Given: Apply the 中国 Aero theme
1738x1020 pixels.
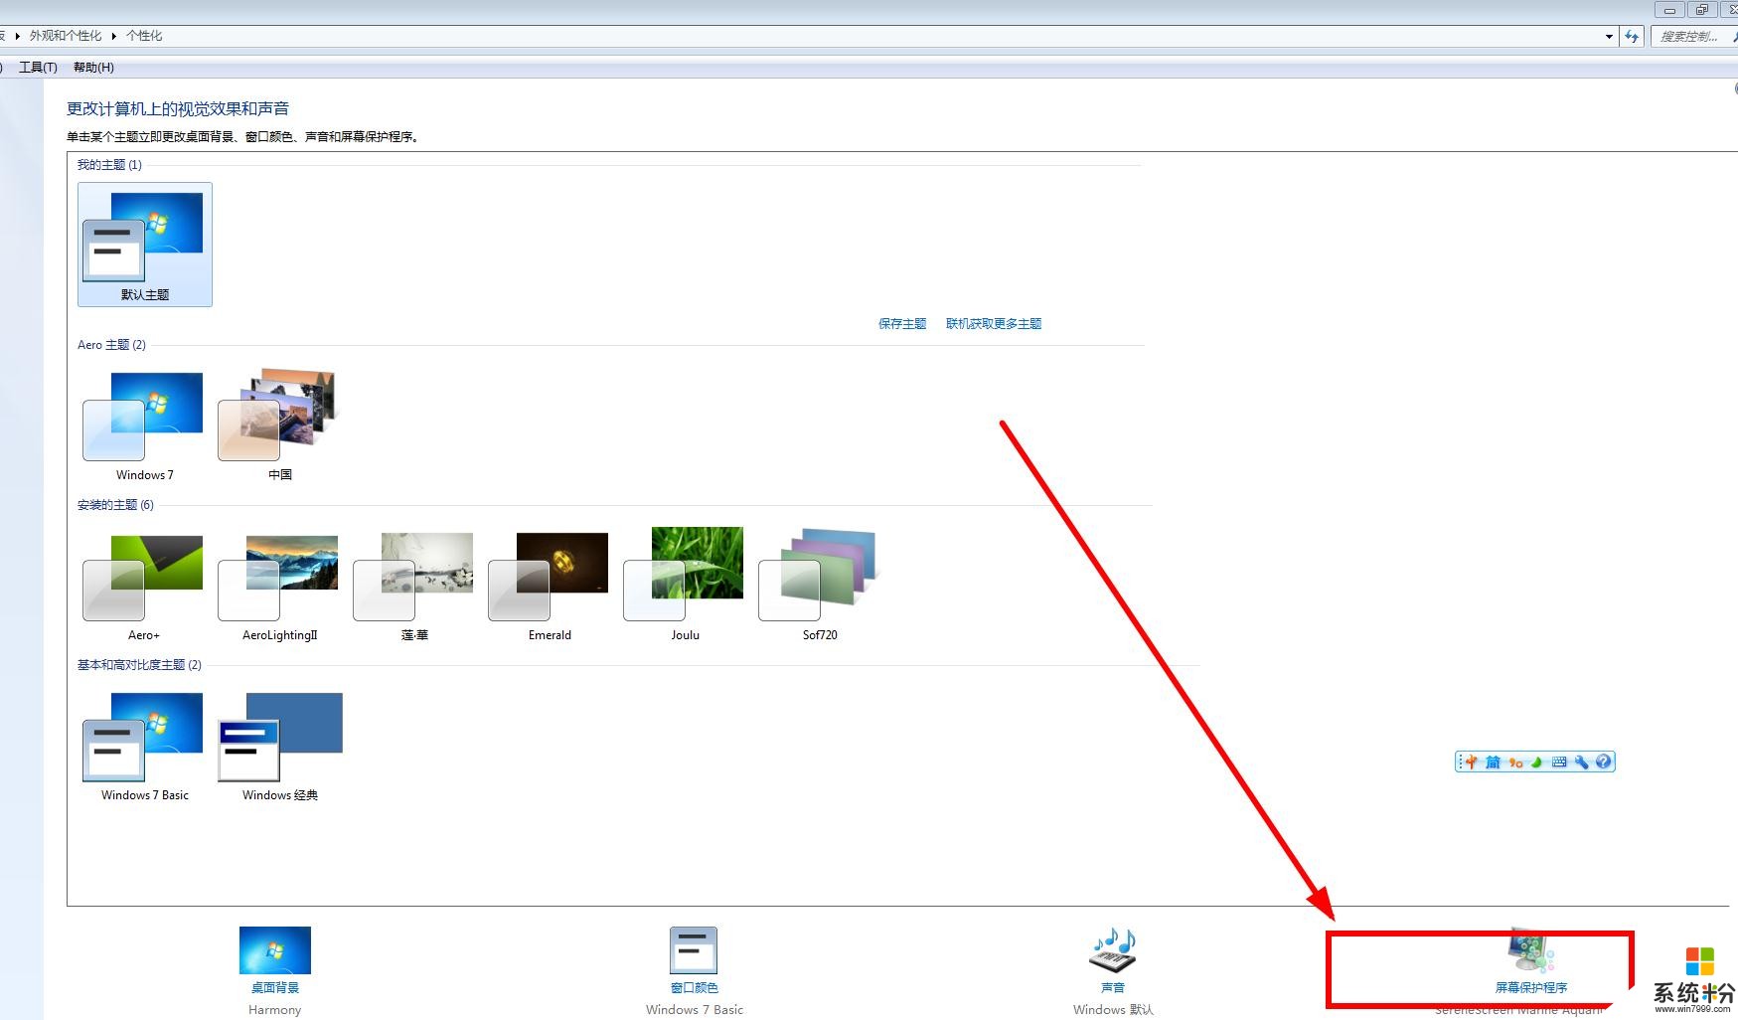Looking at the screenshot, I should click(280, 425).
